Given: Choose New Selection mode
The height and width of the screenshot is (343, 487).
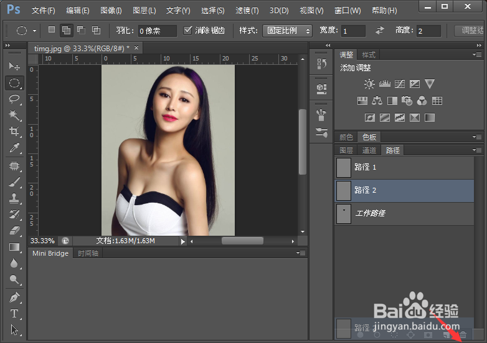Looking at the screenshot, I should coord(52,30).
